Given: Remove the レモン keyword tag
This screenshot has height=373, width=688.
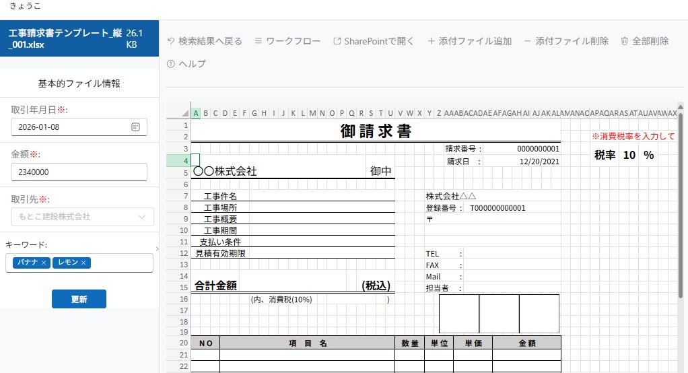Looking at the screenshot, I should pyautogui.click(x=83, y=263).
